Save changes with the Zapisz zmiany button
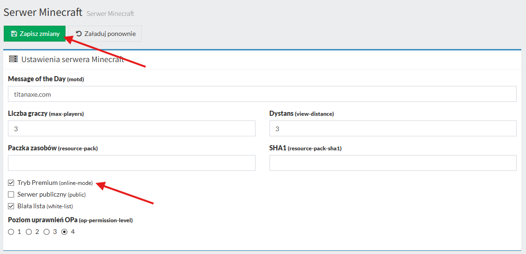 (x=35, y=34)
